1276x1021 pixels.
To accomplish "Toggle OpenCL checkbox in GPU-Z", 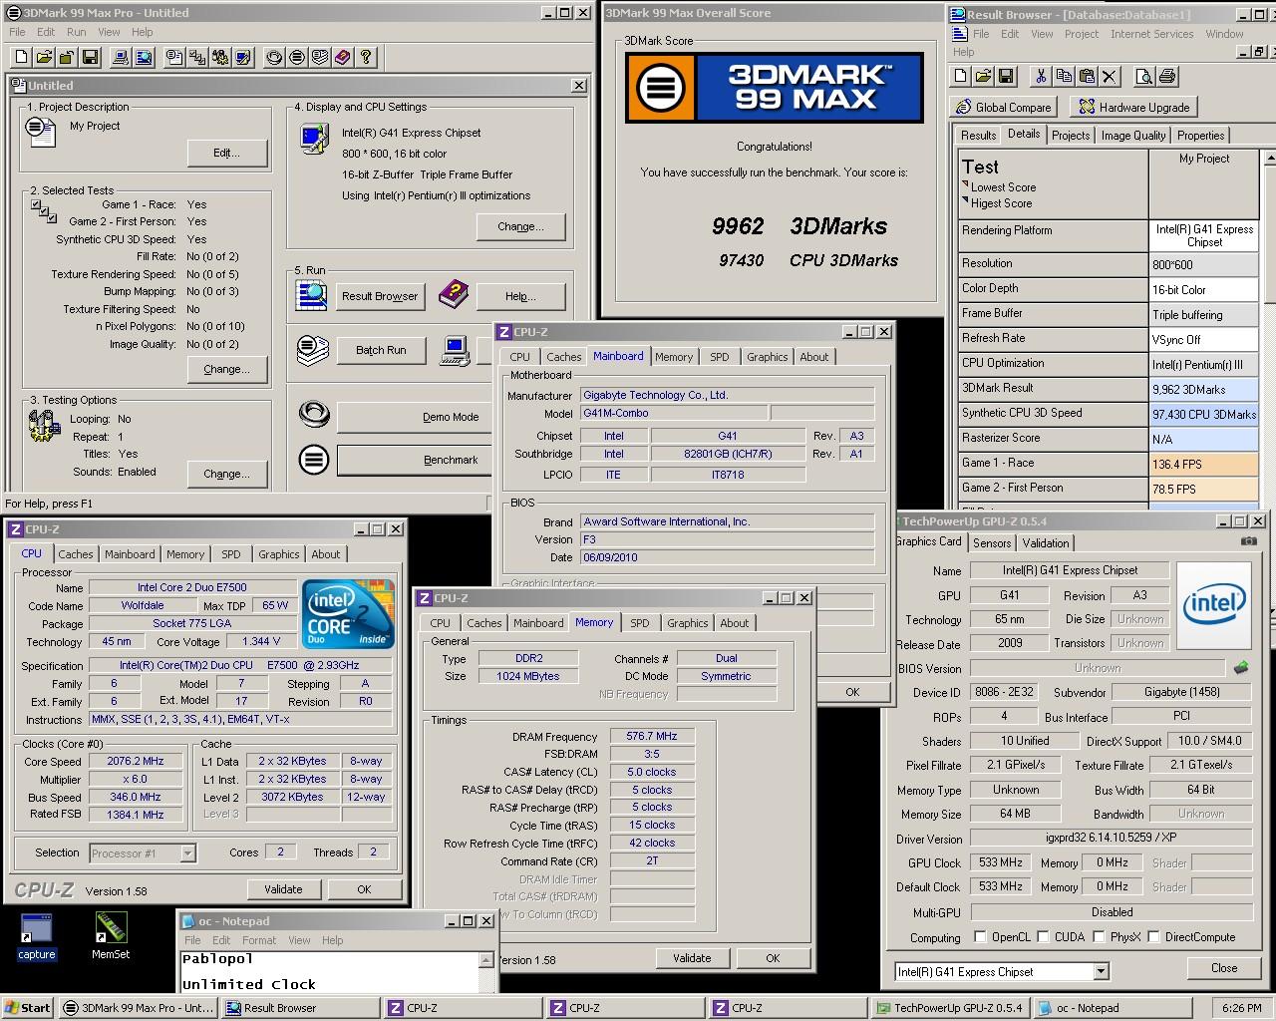I will pyautogui.click(x=980, y=937).
